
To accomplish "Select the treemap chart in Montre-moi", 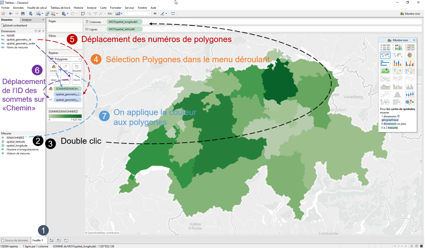I will 385,71.
